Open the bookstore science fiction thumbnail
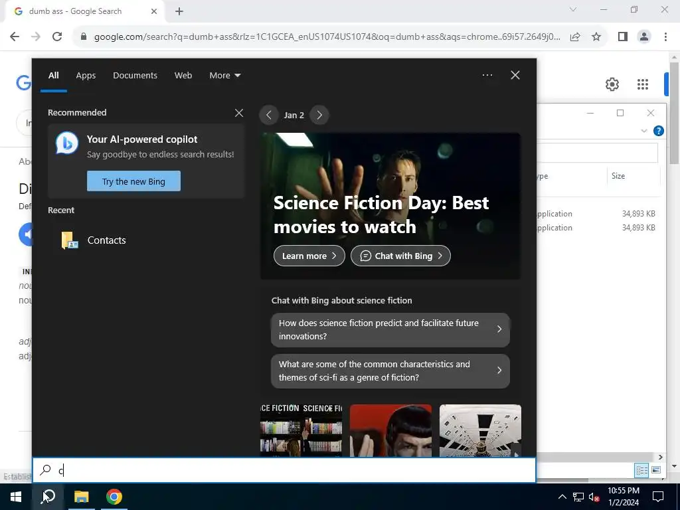 tap(301, 430)
